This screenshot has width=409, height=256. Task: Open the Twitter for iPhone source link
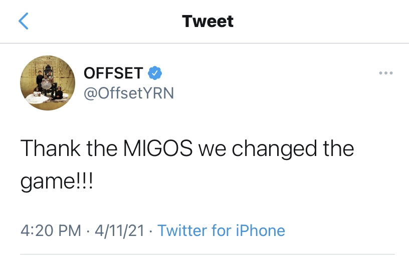(221, 231)
